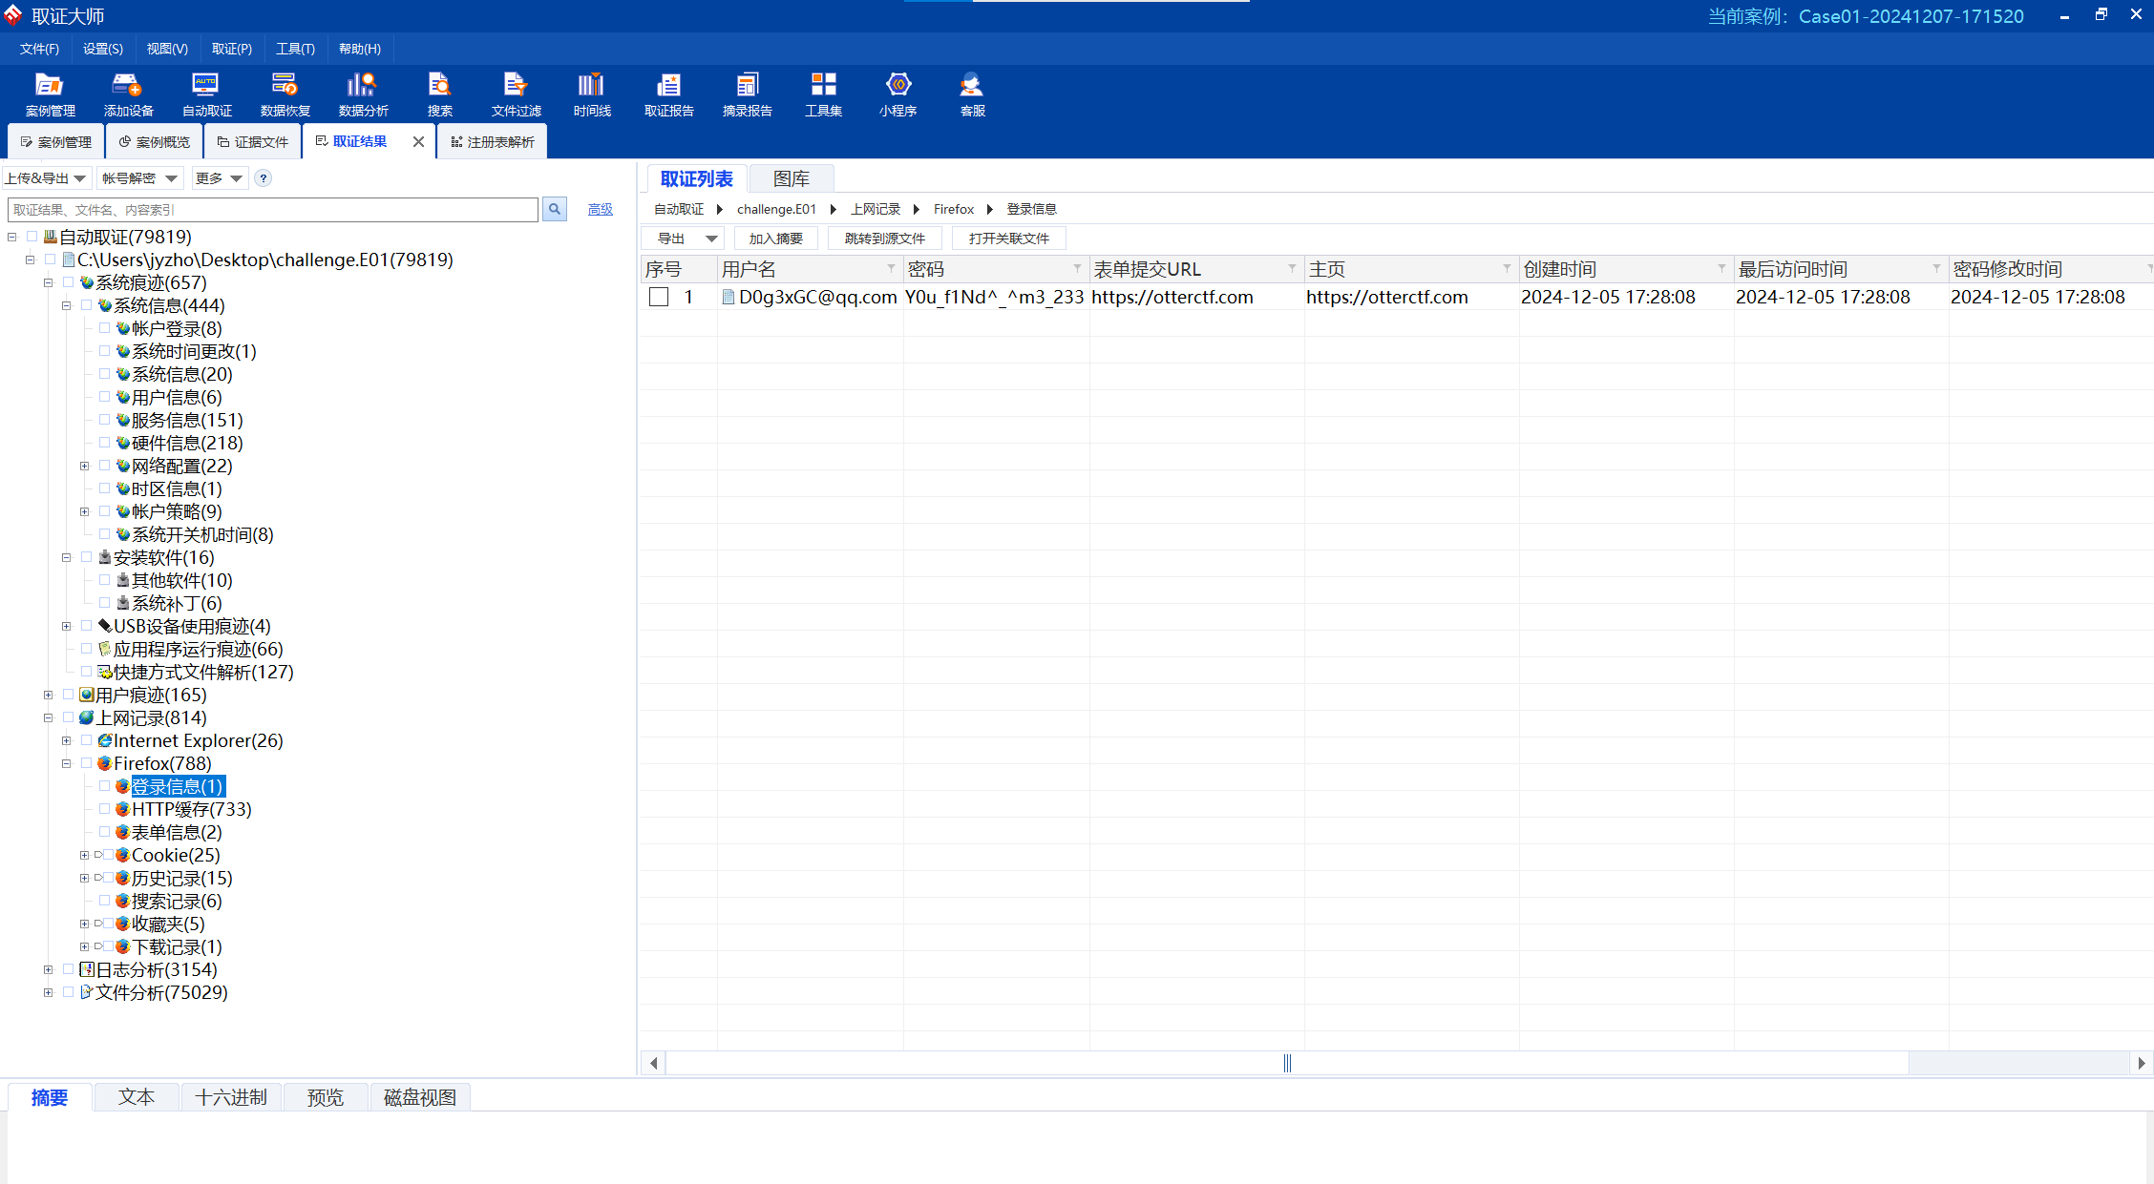Image resolution: width=2154 pixels, height=1184 pixels.
Task: Tick the checkbox for Firefox(788)
Action: 87,763
